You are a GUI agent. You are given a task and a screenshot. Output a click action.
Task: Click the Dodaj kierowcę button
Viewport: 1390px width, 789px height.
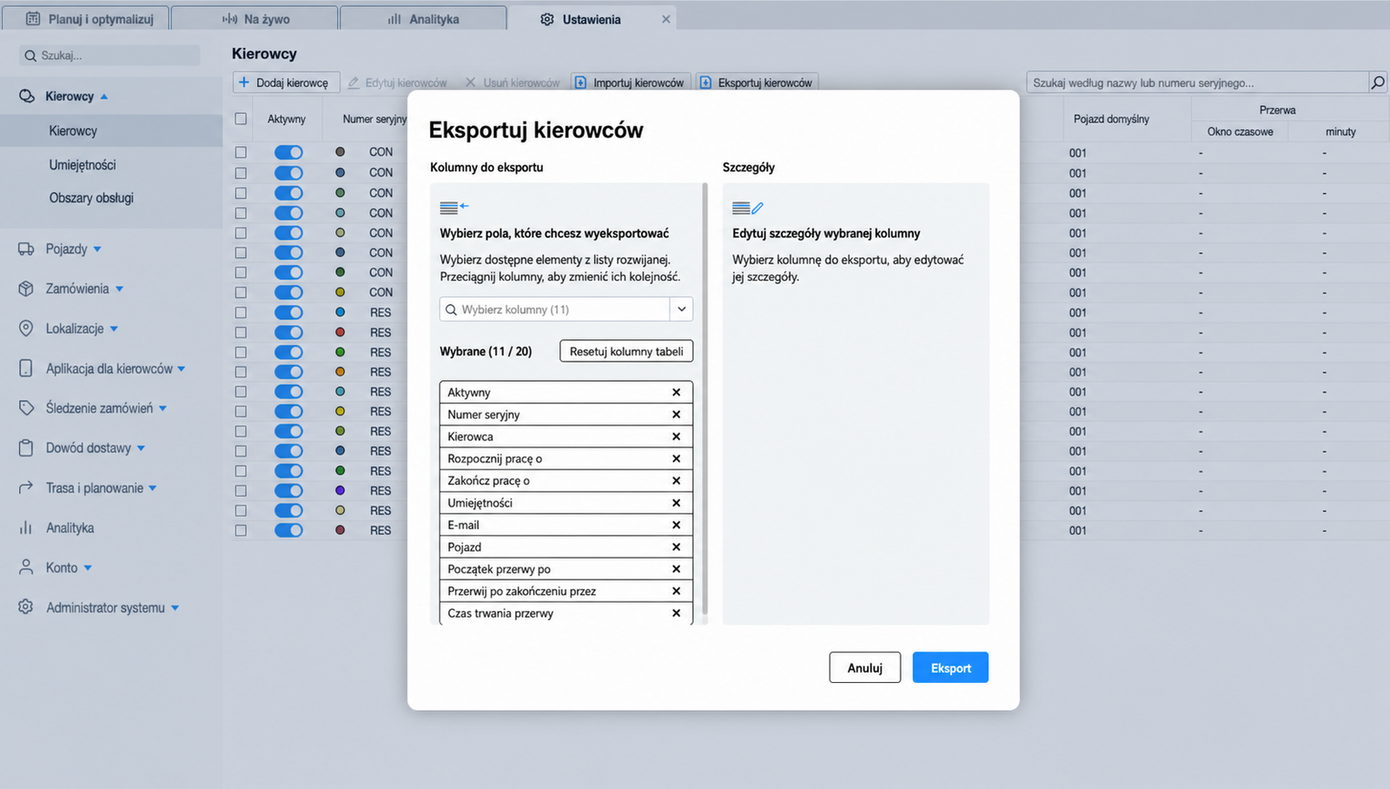[285, 83]
